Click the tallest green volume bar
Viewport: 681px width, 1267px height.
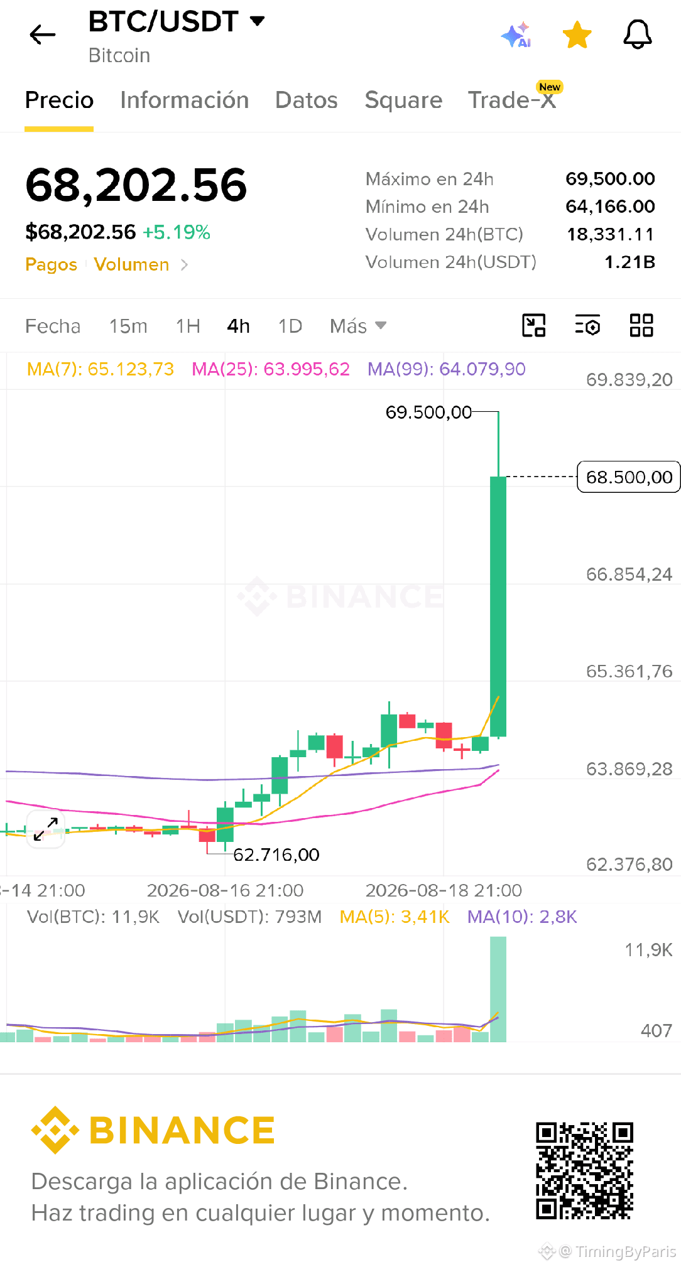tap(498, 989)
